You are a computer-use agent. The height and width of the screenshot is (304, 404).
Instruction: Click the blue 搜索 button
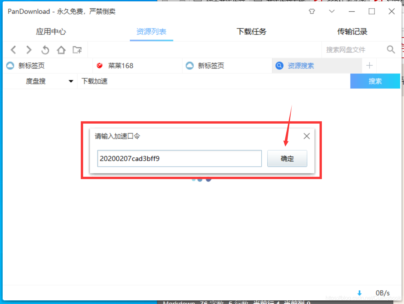375,81
